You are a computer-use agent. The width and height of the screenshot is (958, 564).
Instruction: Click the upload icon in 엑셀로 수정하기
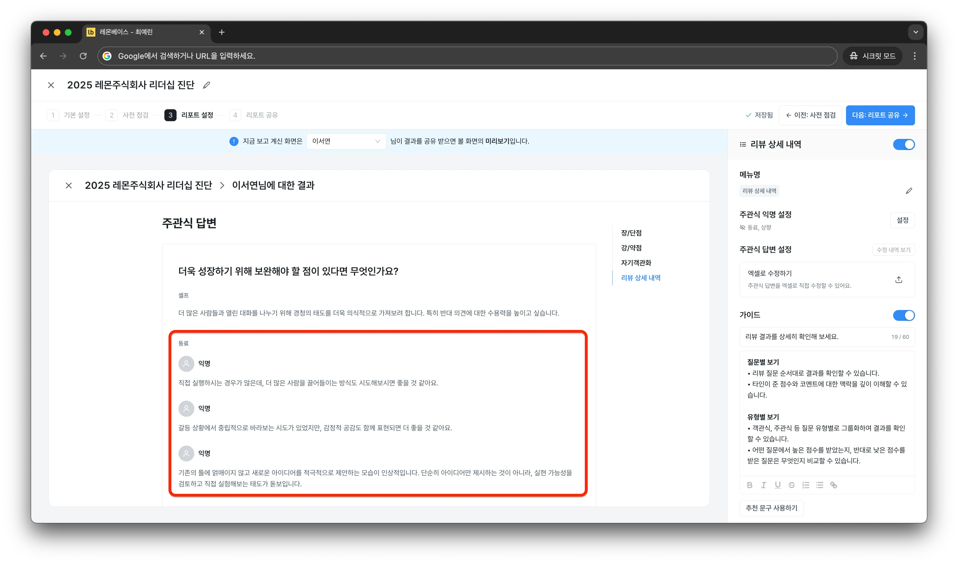[x=899, y=280]
